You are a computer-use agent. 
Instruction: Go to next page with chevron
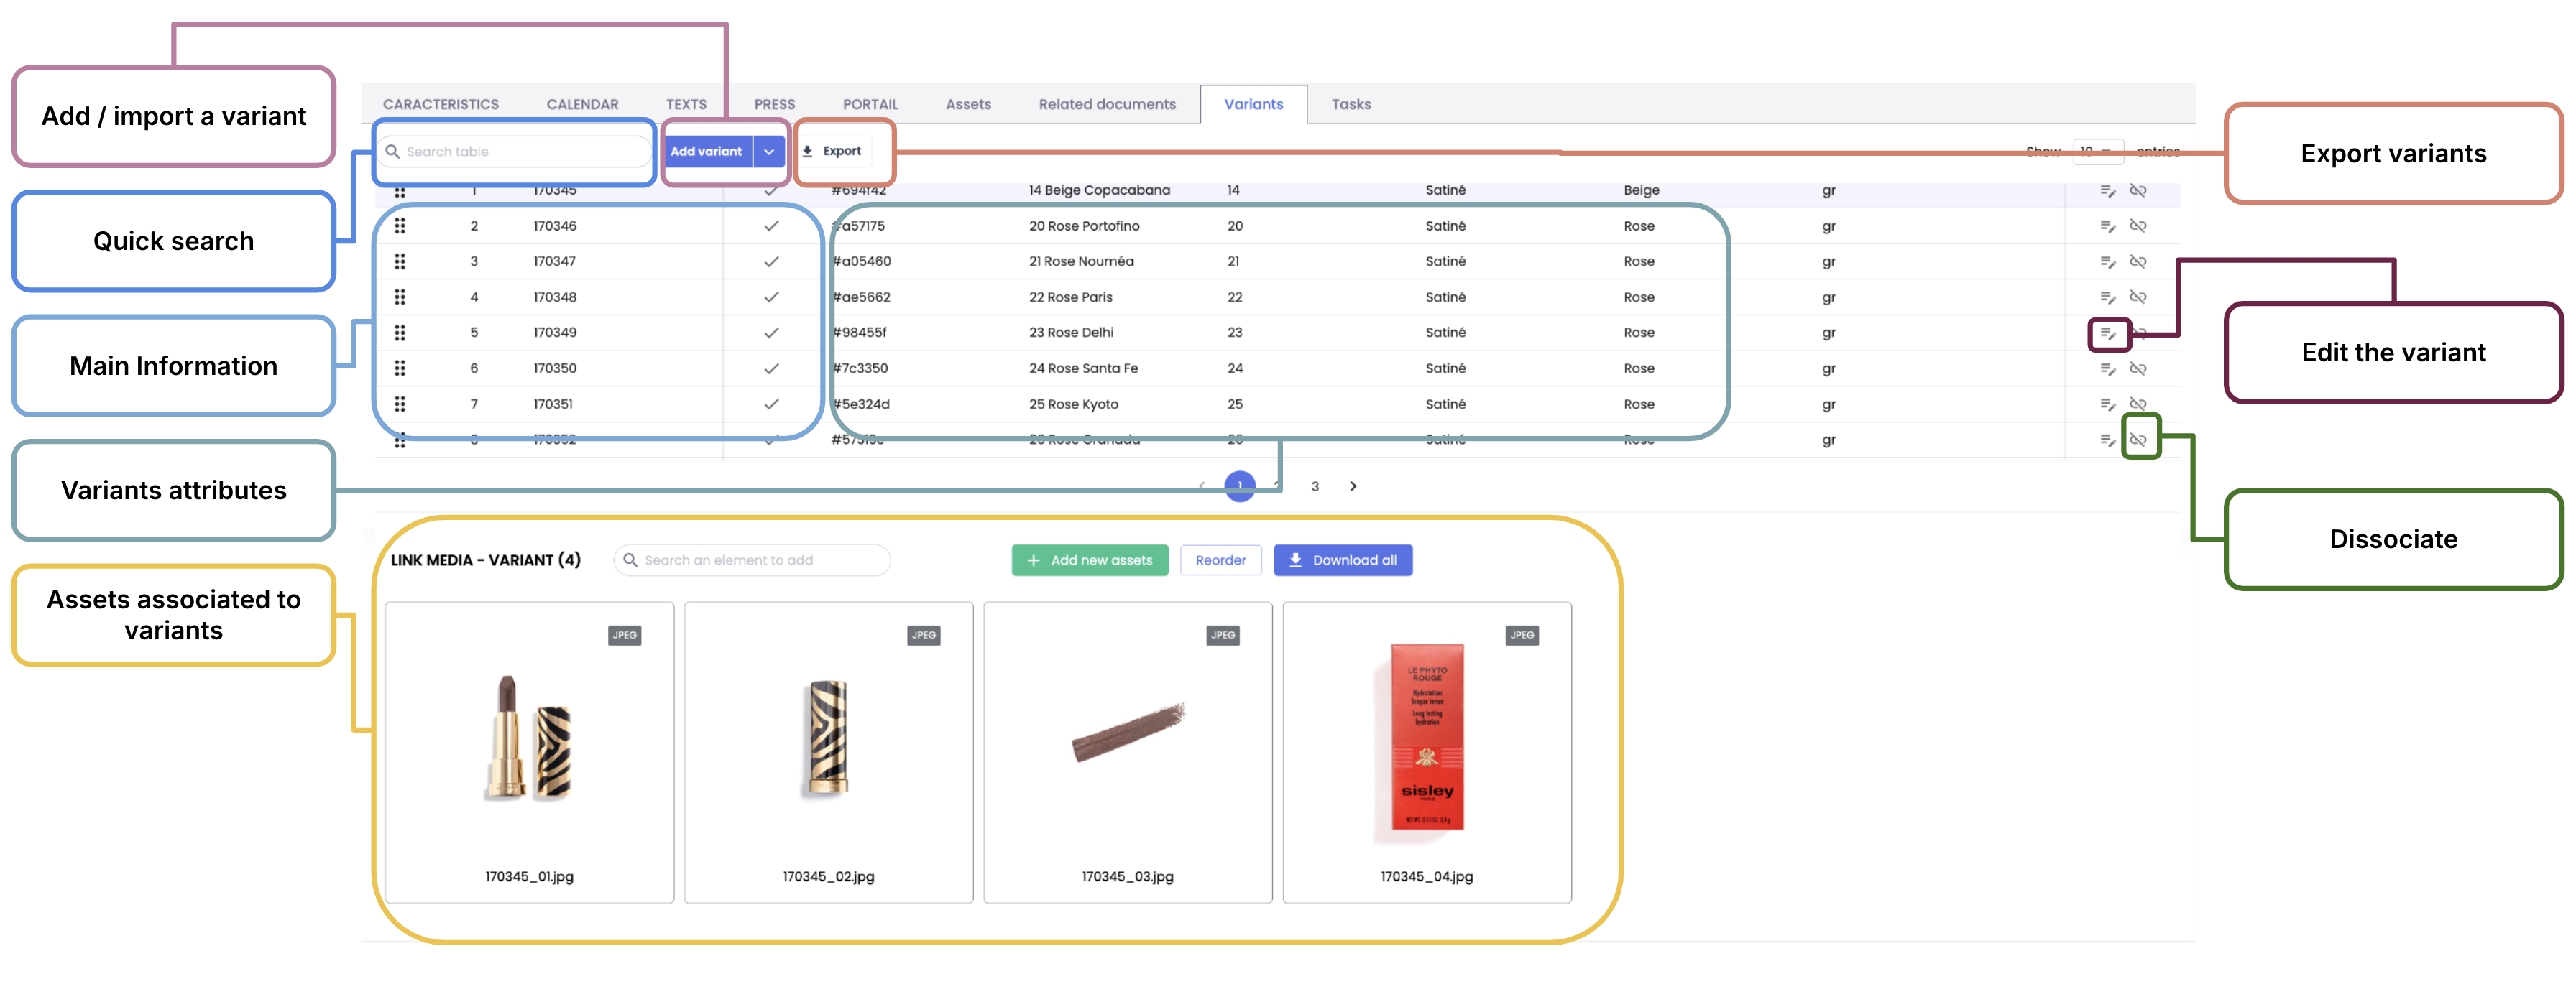1353,486
